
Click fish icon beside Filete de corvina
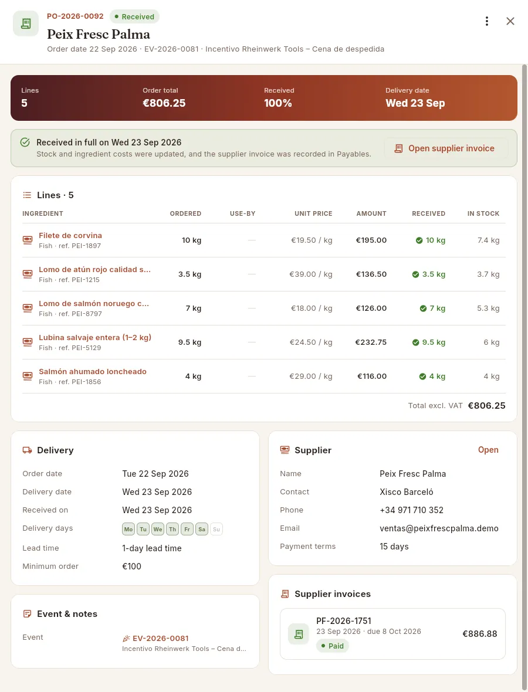coord(28,240)
